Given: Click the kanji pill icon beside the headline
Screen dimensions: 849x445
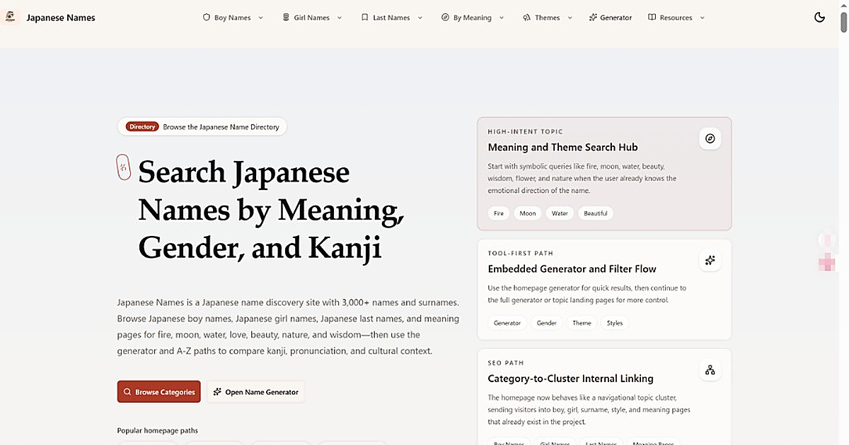Looking at the screenshot, I should pyautogui.click(x=123, y=167).
